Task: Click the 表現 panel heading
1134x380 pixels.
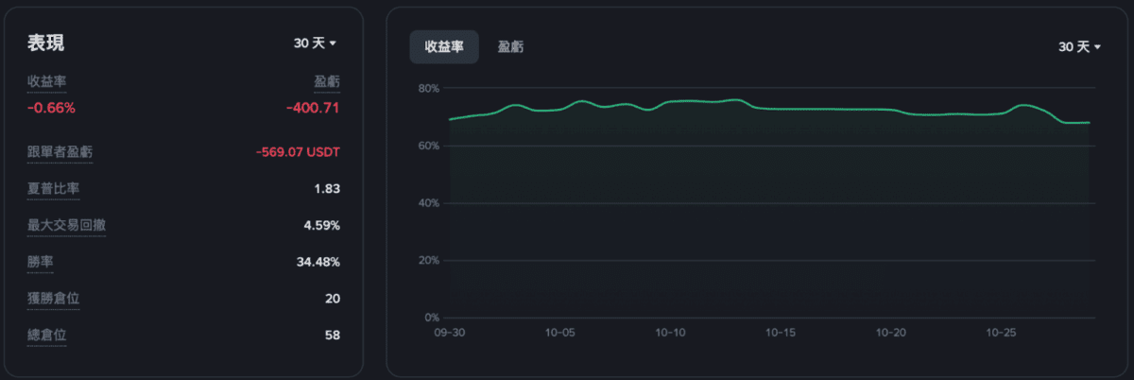Action: coord(45,43)
